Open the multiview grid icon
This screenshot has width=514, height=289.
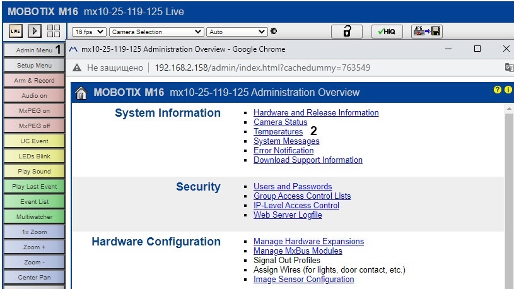click(54, 32)
